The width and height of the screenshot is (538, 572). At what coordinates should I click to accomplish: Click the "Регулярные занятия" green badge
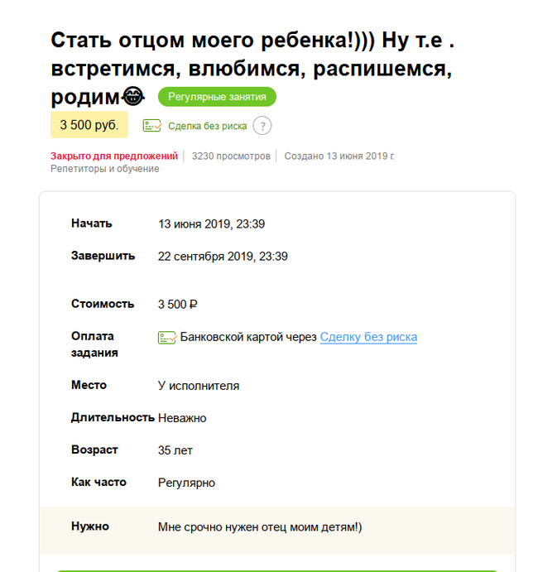(x=217, y=97)
